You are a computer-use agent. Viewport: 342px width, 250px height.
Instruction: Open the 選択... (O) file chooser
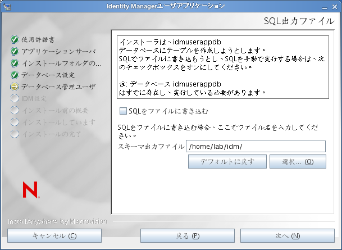tap(298, 161)
